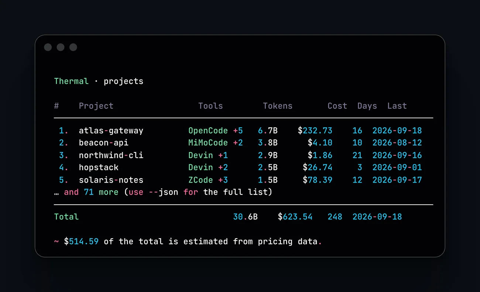Click the $623.54 total cost
Image resolution: width=480 pixels, height=292 pixels.
[295, 217]
